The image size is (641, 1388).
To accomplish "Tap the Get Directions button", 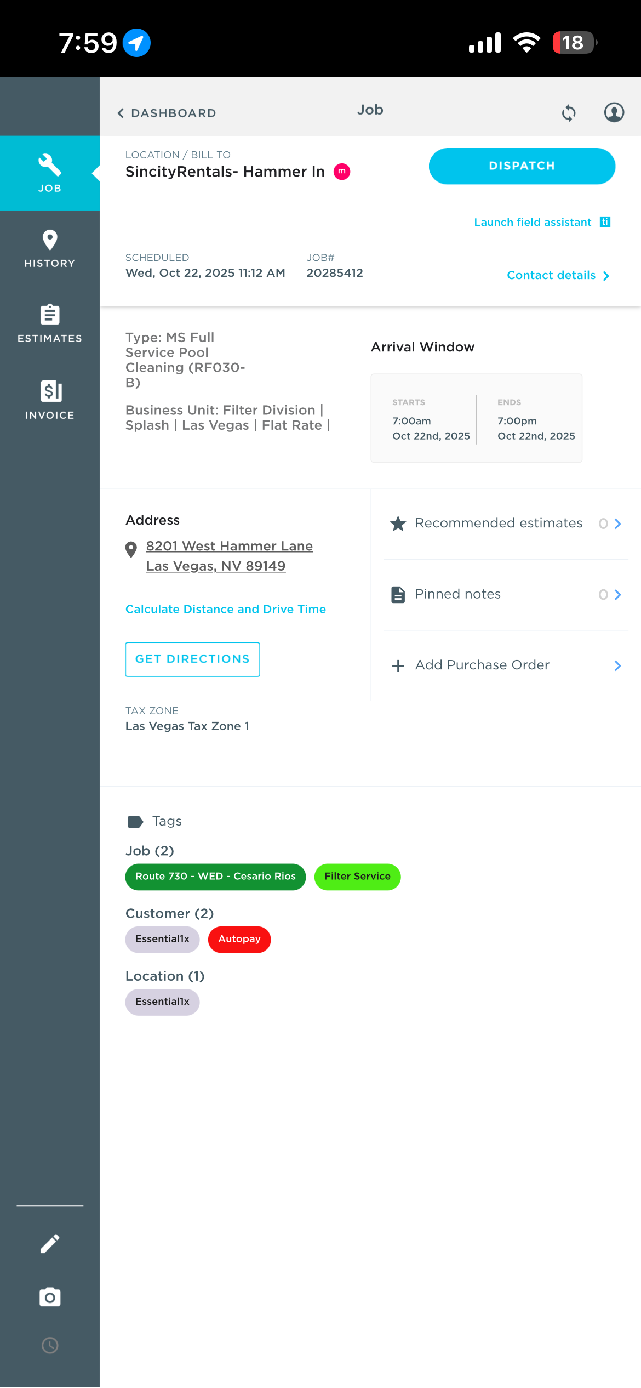I will point(192,659).
